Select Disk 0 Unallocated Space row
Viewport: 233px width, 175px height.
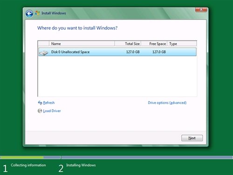click(117, 52)
